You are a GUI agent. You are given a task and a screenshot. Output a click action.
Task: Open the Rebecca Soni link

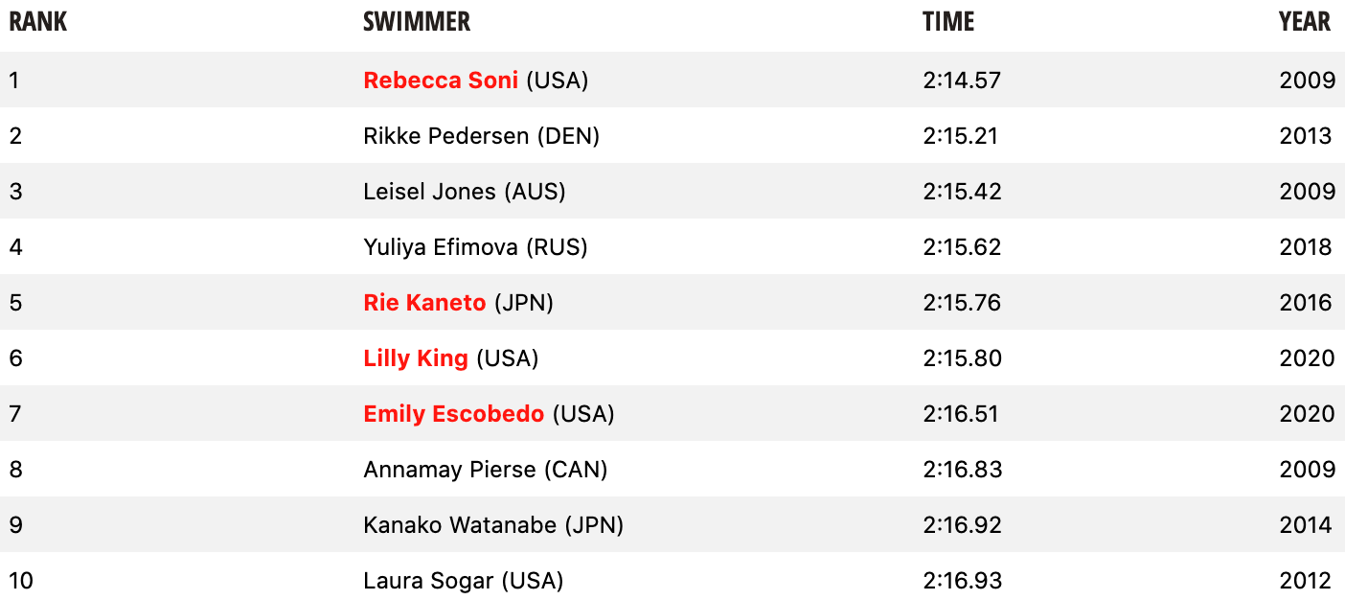pyautogui.click(x=441, y=81)
